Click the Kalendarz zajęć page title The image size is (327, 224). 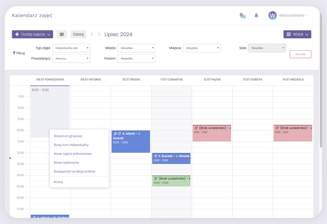click(x=32, y=15)
